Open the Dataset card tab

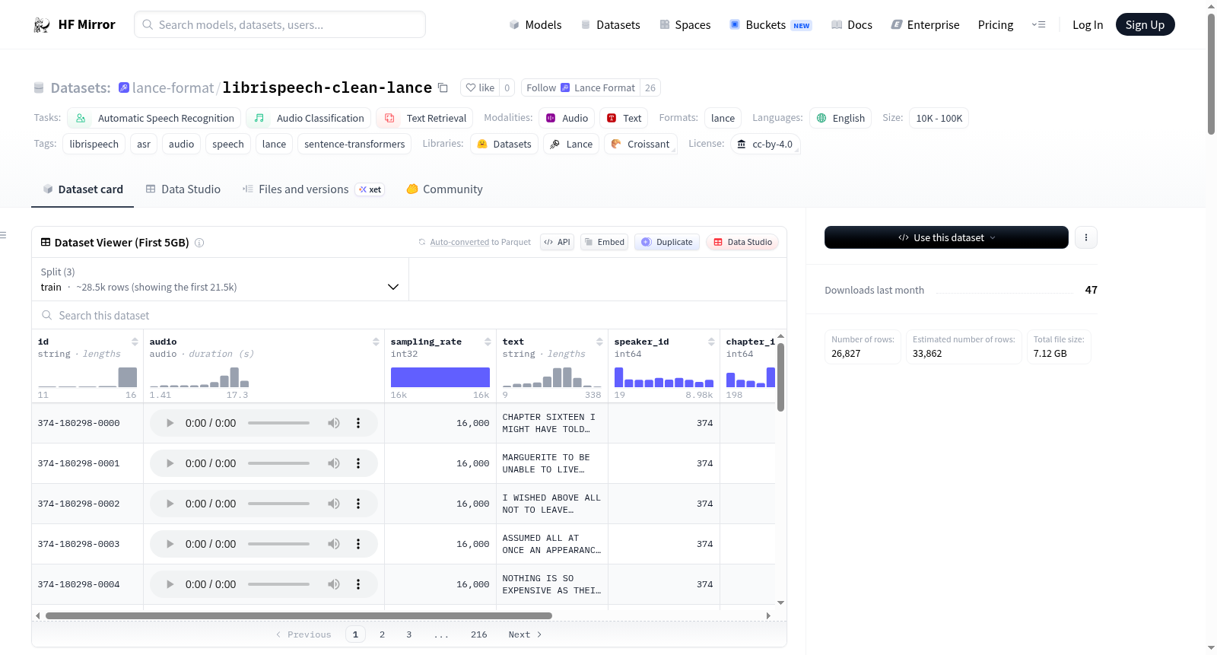point(82,189)
